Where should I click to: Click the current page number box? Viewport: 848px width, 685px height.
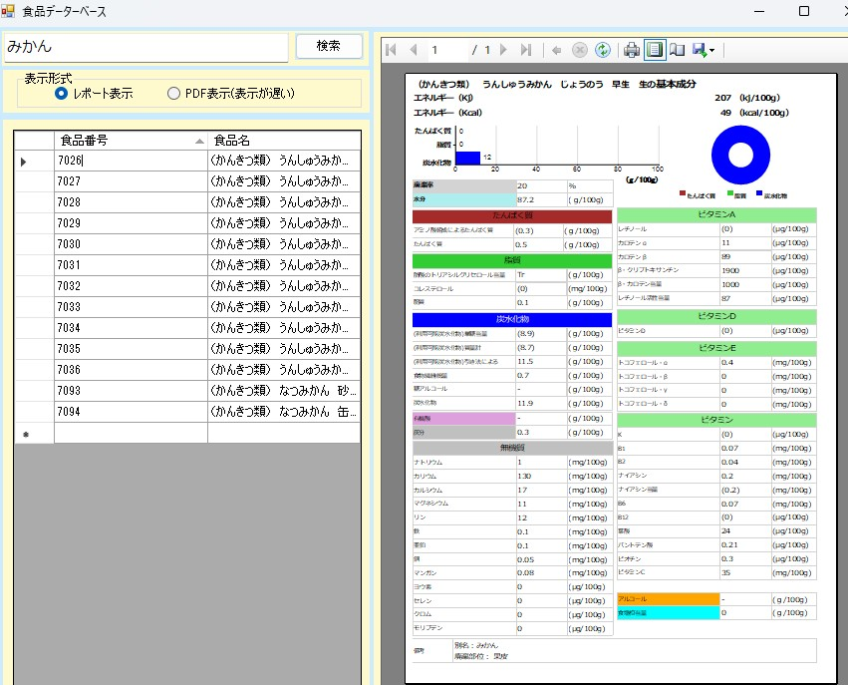(x=446, y=50)
